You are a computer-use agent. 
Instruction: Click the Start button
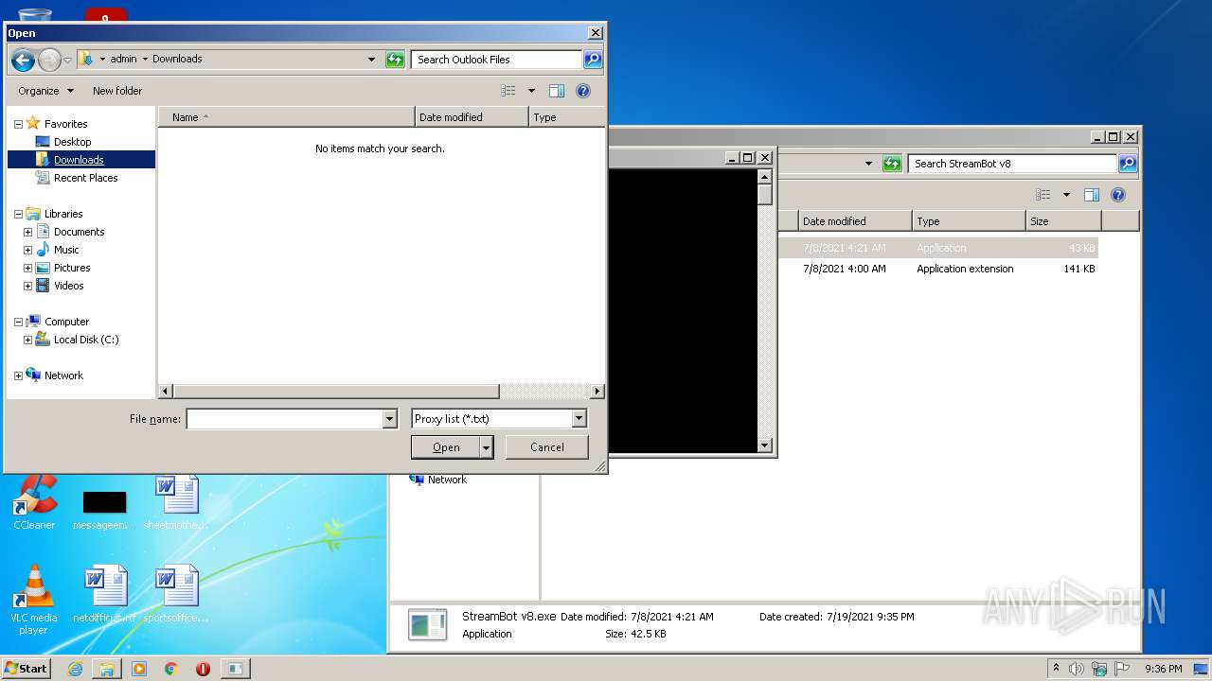click(27, 669)
